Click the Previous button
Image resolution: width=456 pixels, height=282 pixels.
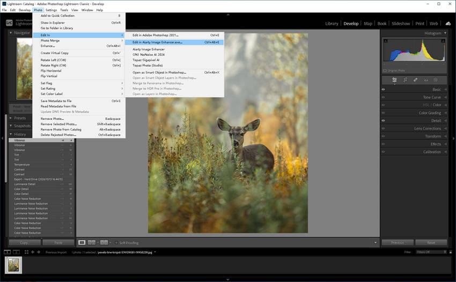[x=397, y=243]
